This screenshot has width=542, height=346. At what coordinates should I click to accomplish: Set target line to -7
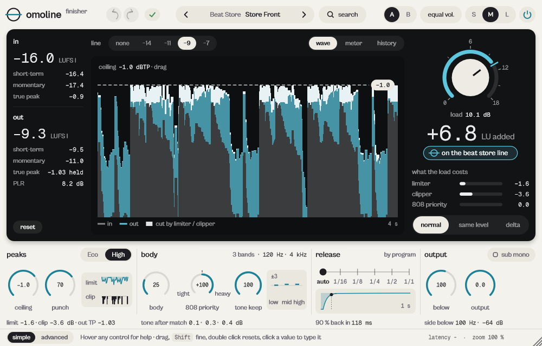[x=206, y=43]
